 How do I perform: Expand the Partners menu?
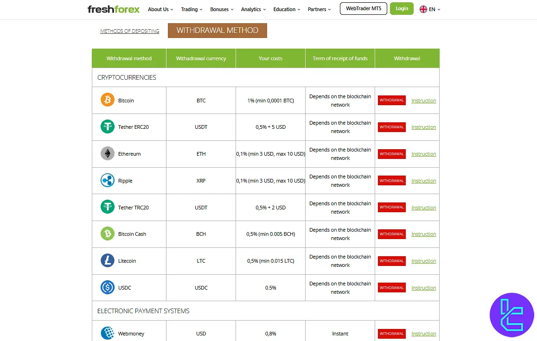point(319,9)
